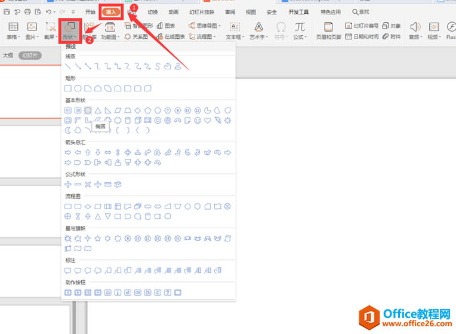Pick the division sign equation shape
The image size is (456, 334).
pyautogui.click(x=98, y=184)
